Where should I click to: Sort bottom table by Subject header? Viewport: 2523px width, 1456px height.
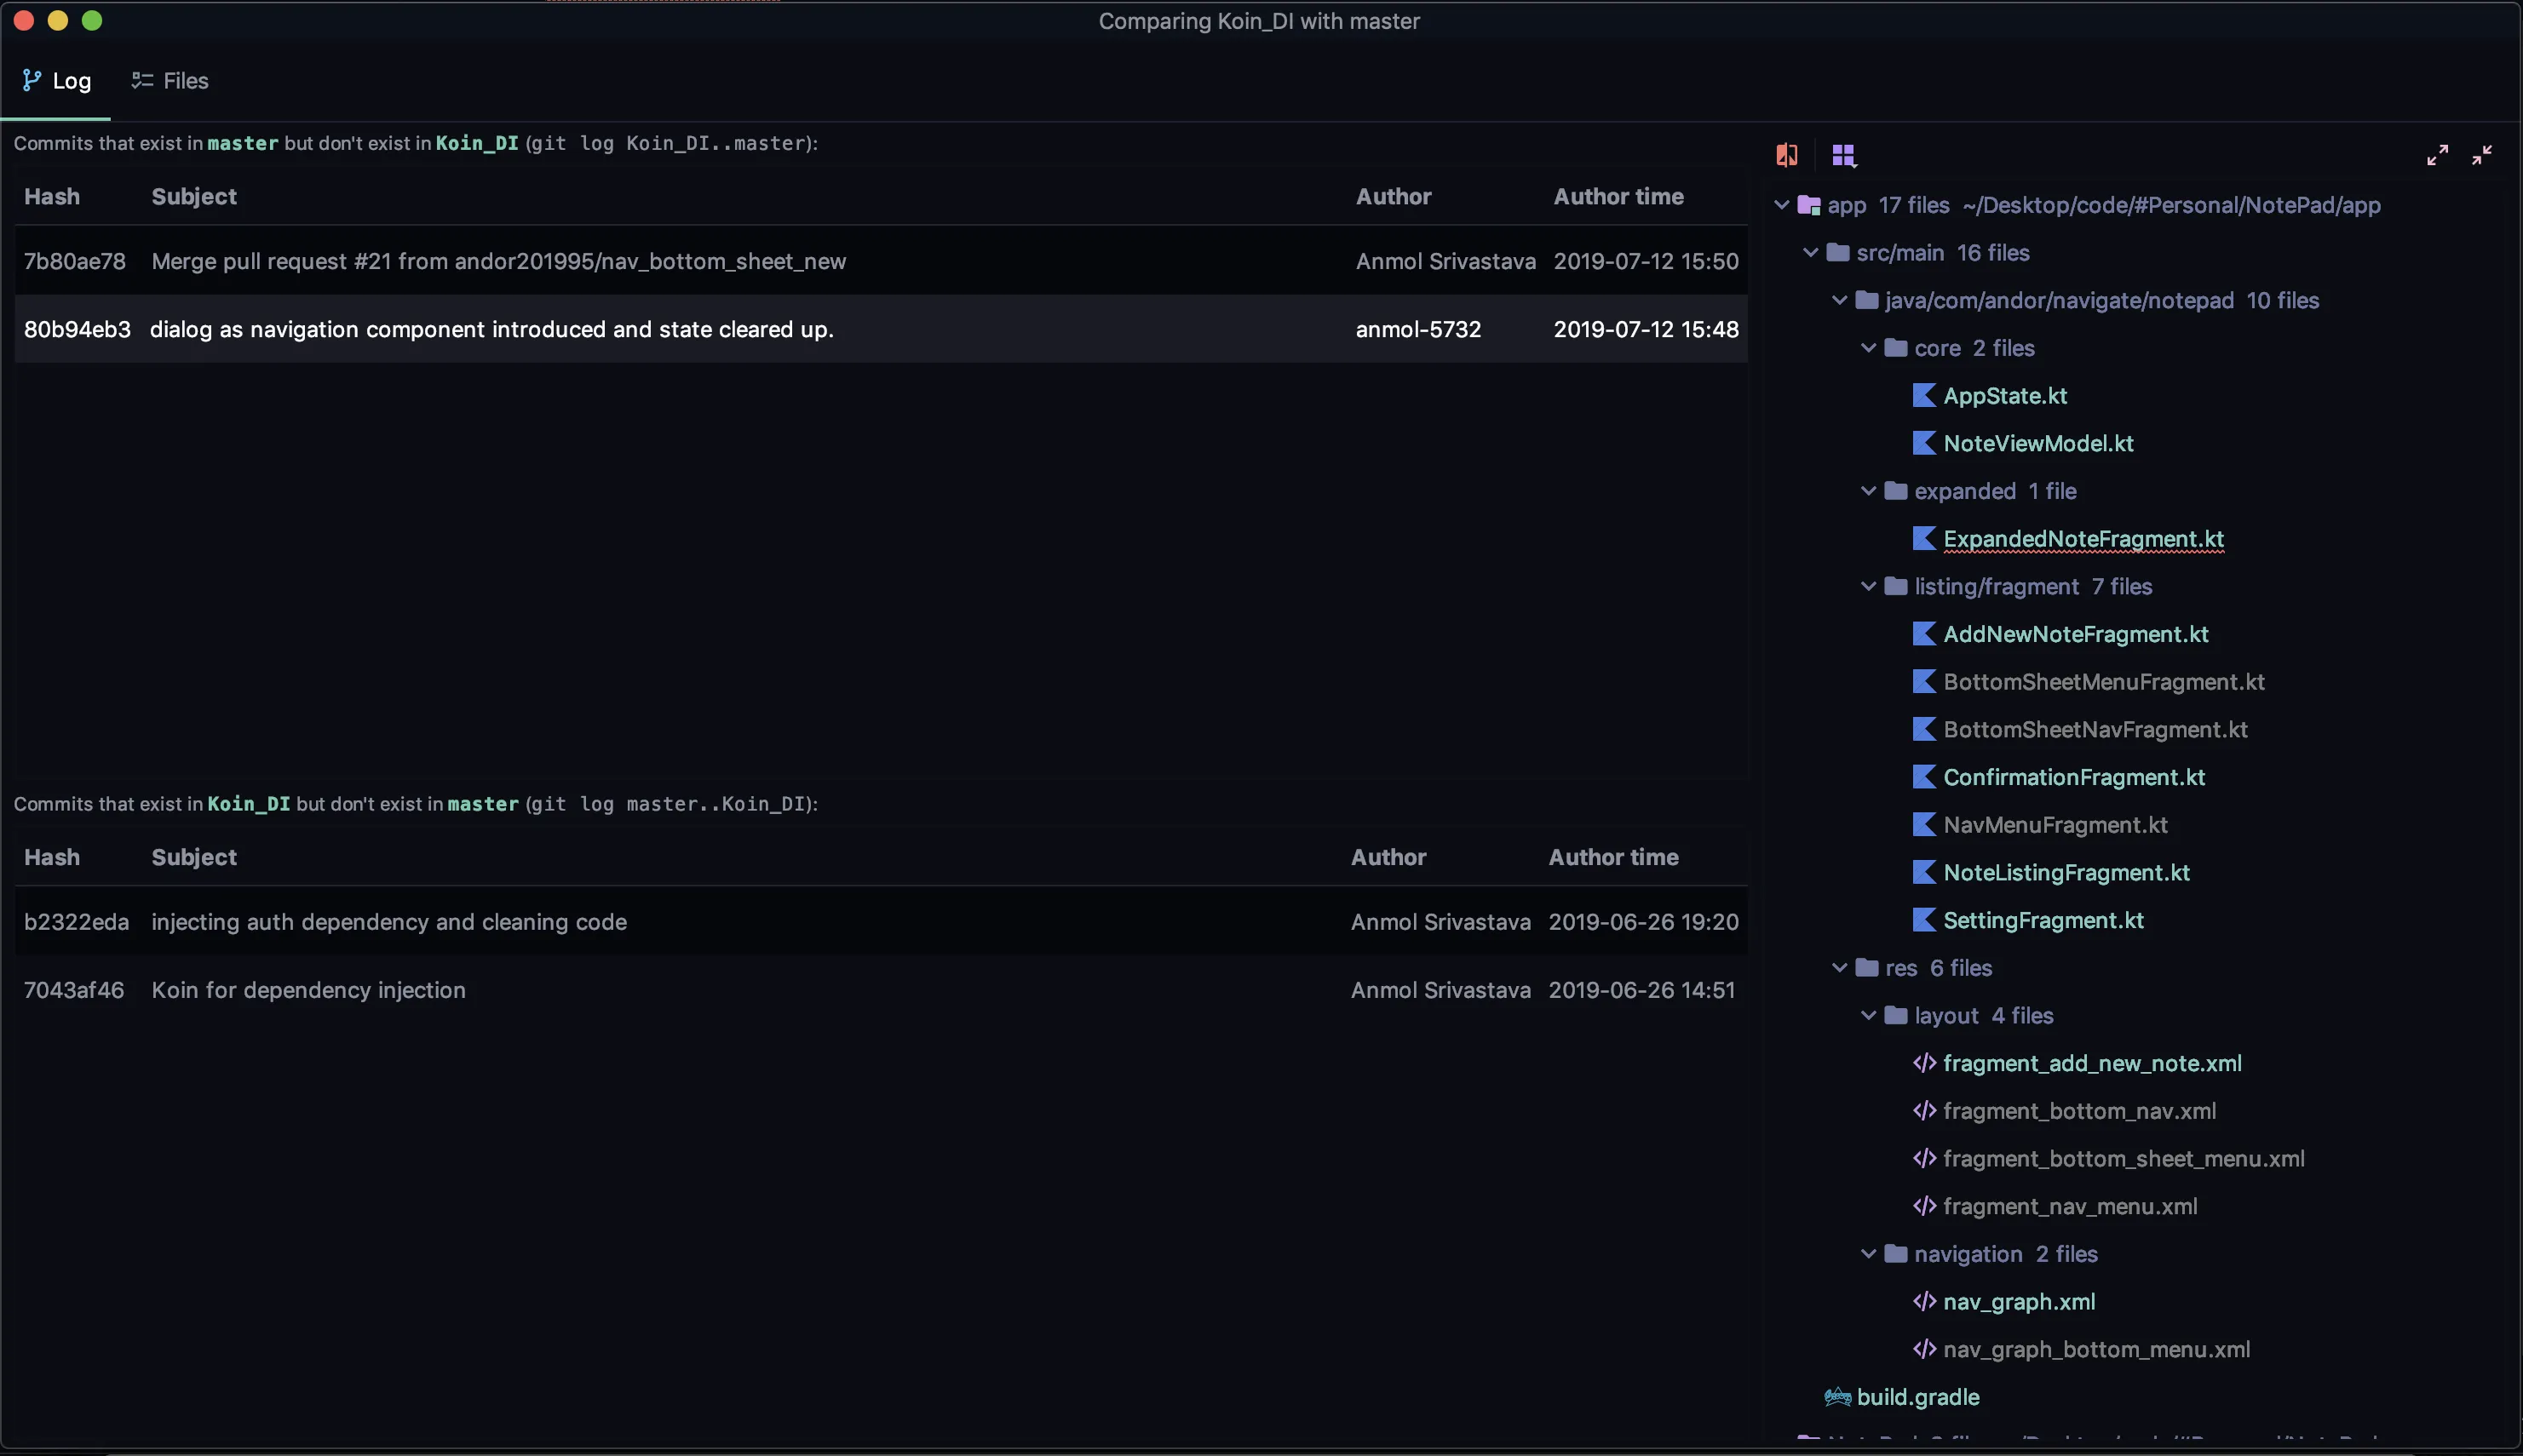194,857
